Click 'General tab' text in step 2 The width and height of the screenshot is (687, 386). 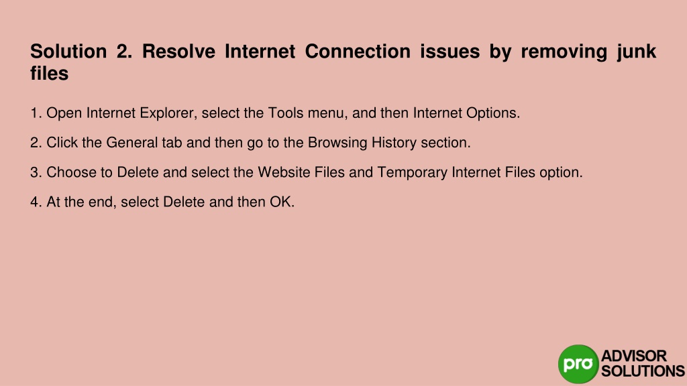(x=144, y=143)
